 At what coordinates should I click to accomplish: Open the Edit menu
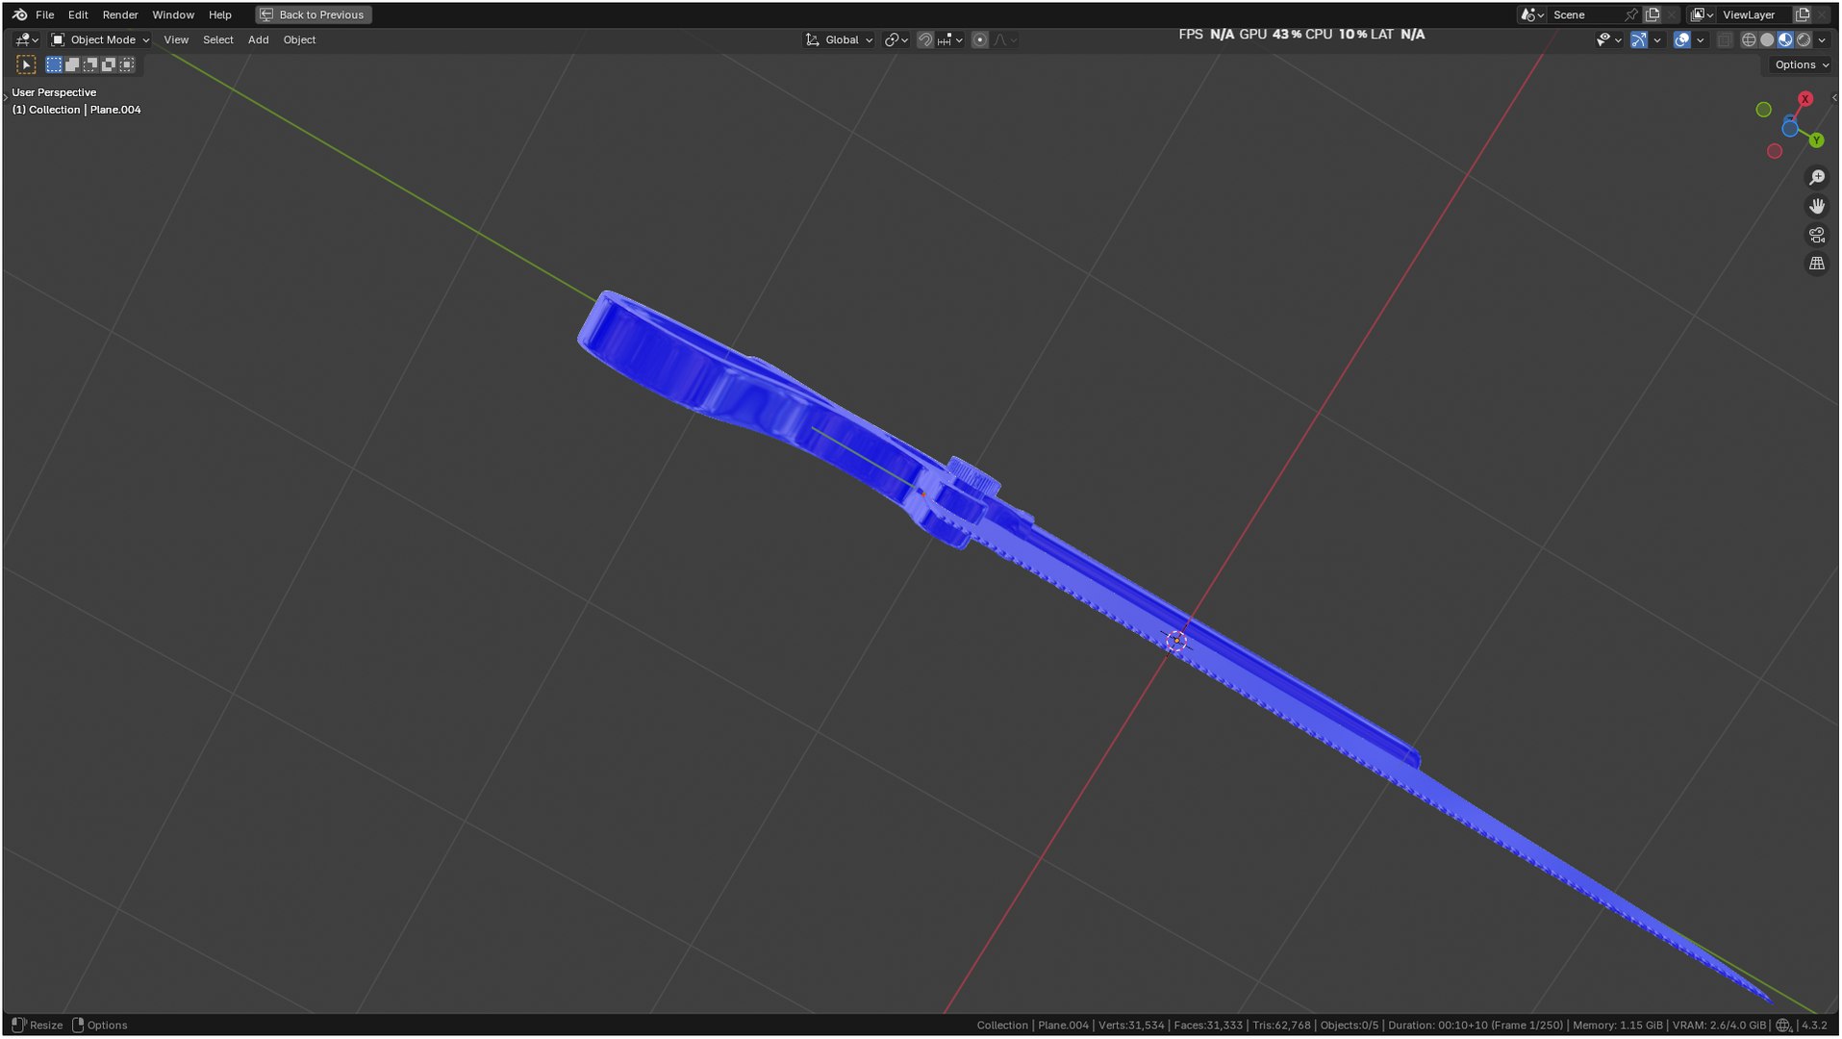[x=78, y=14]
